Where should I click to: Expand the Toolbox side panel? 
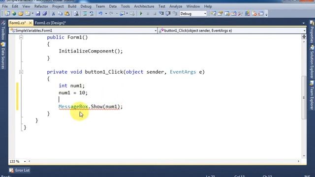click(x=3, y=30)
